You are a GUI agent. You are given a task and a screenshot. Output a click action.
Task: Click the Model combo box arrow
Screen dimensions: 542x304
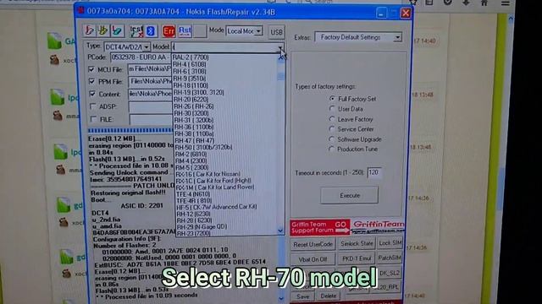coord(280,47)
